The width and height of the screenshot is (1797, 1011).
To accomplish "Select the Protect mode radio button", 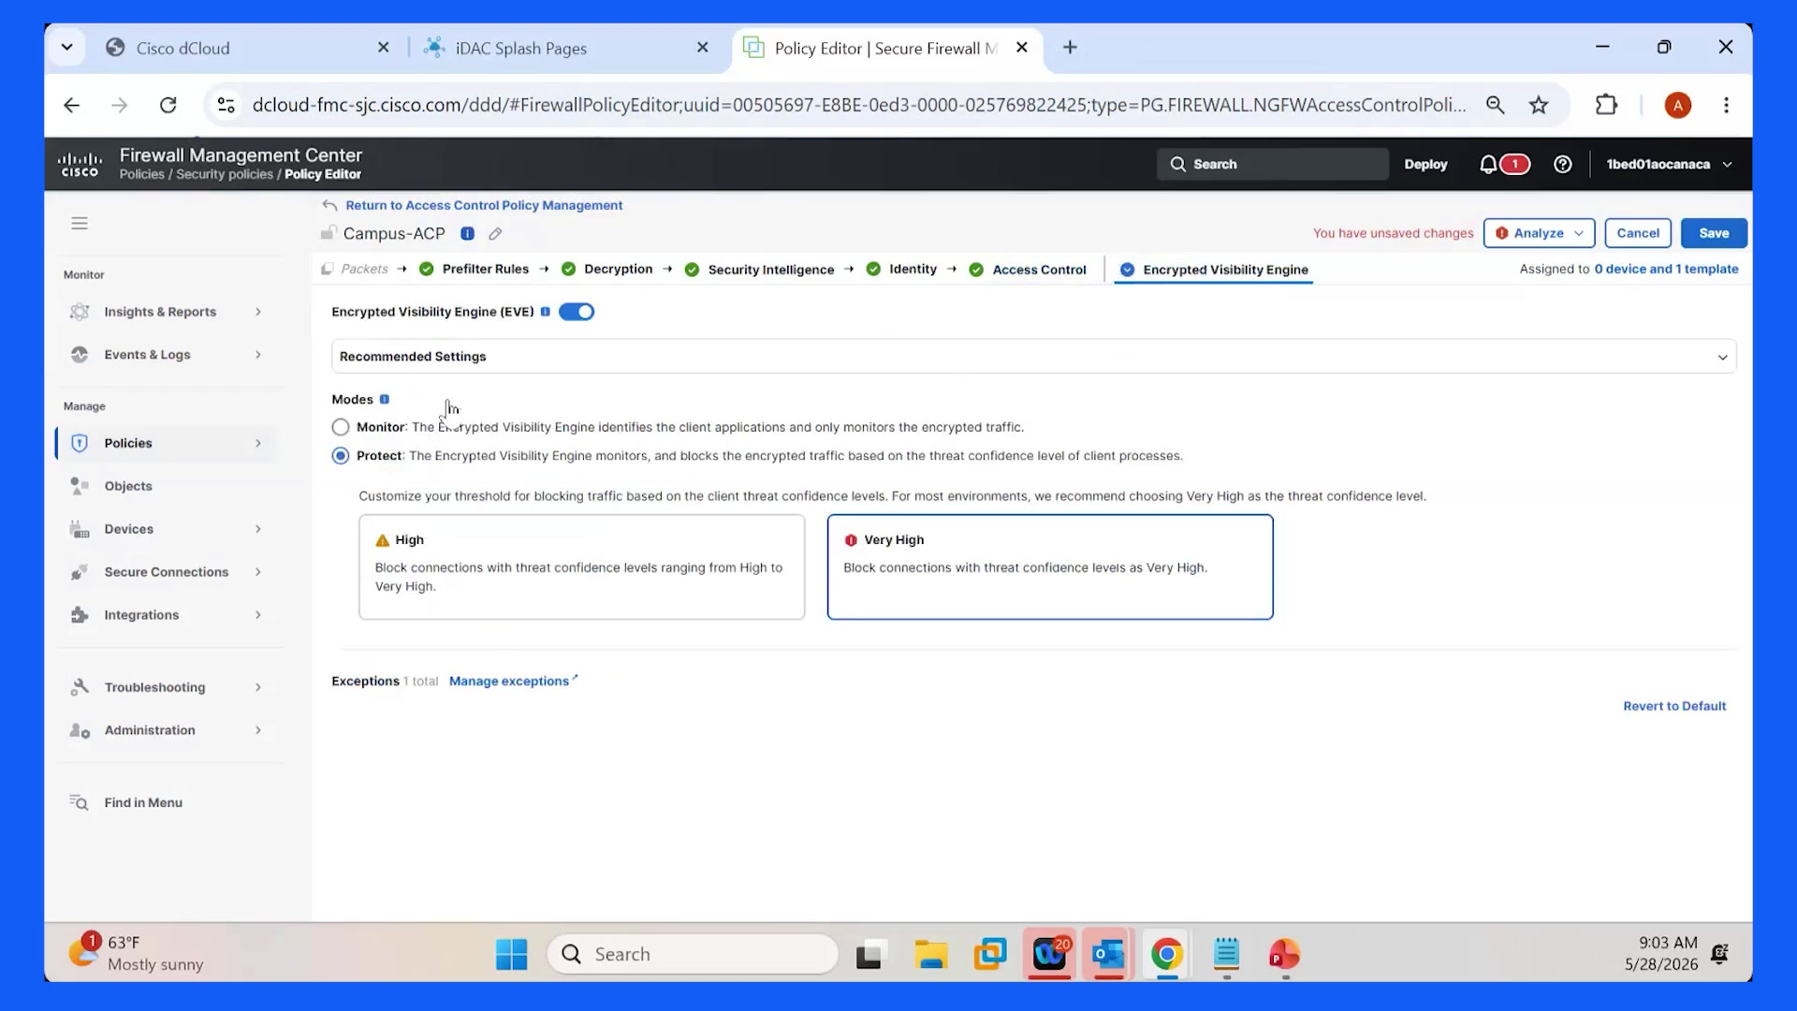I will pyautogui.click(x=341, y=456).
